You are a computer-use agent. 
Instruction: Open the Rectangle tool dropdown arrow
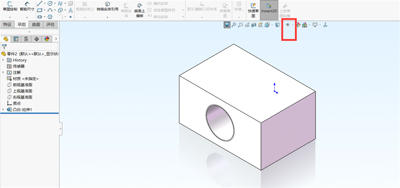point(44,10)
